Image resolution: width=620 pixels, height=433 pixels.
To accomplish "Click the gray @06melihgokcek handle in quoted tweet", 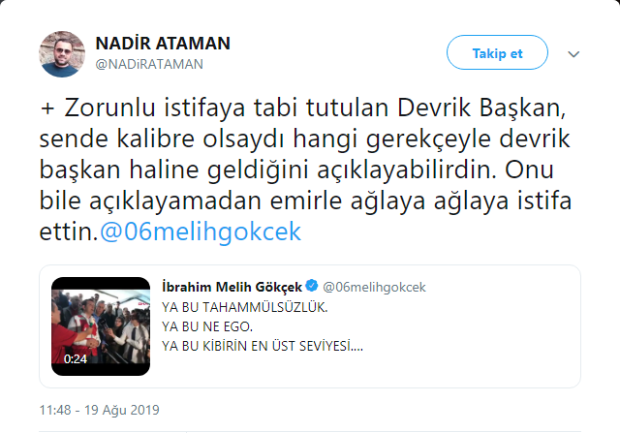I will point(373,287).
